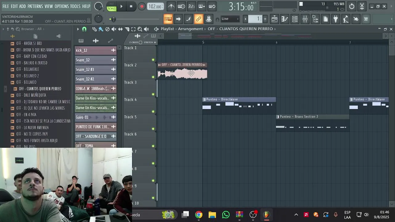Open the OPTIONS menu
The image size is (395, 222).
pos(62,6)
